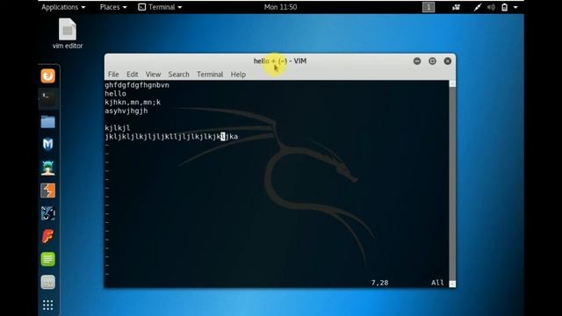Maximize the VIM terminal window
This screenshot has height=316, width=562.
tap(432, 61)
